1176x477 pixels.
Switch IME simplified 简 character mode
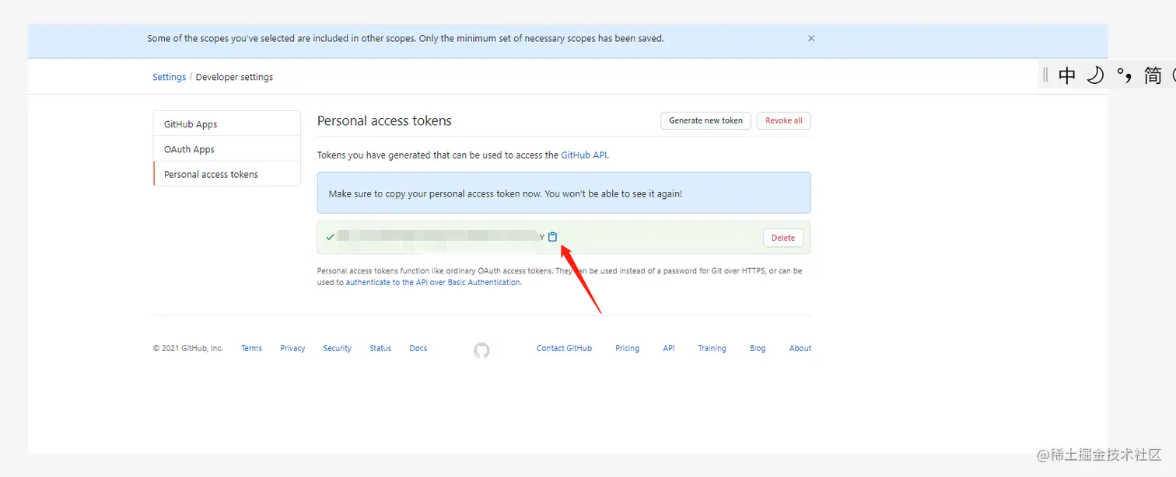coord(1153,75)
